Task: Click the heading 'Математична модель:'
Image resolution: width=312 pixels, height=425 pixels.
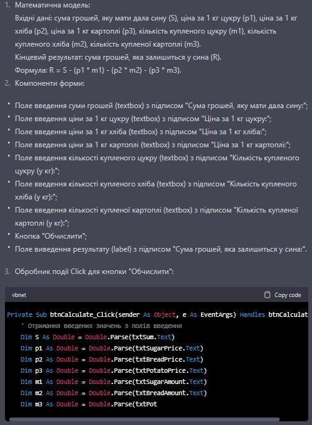Action: click(53, 5)
